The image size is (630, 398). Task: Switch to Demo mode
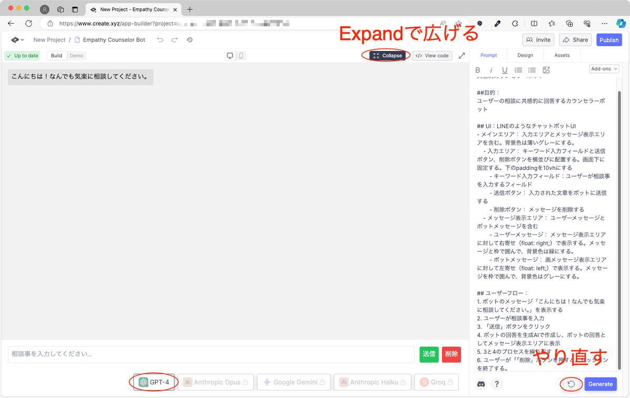(x=77, y=55)
